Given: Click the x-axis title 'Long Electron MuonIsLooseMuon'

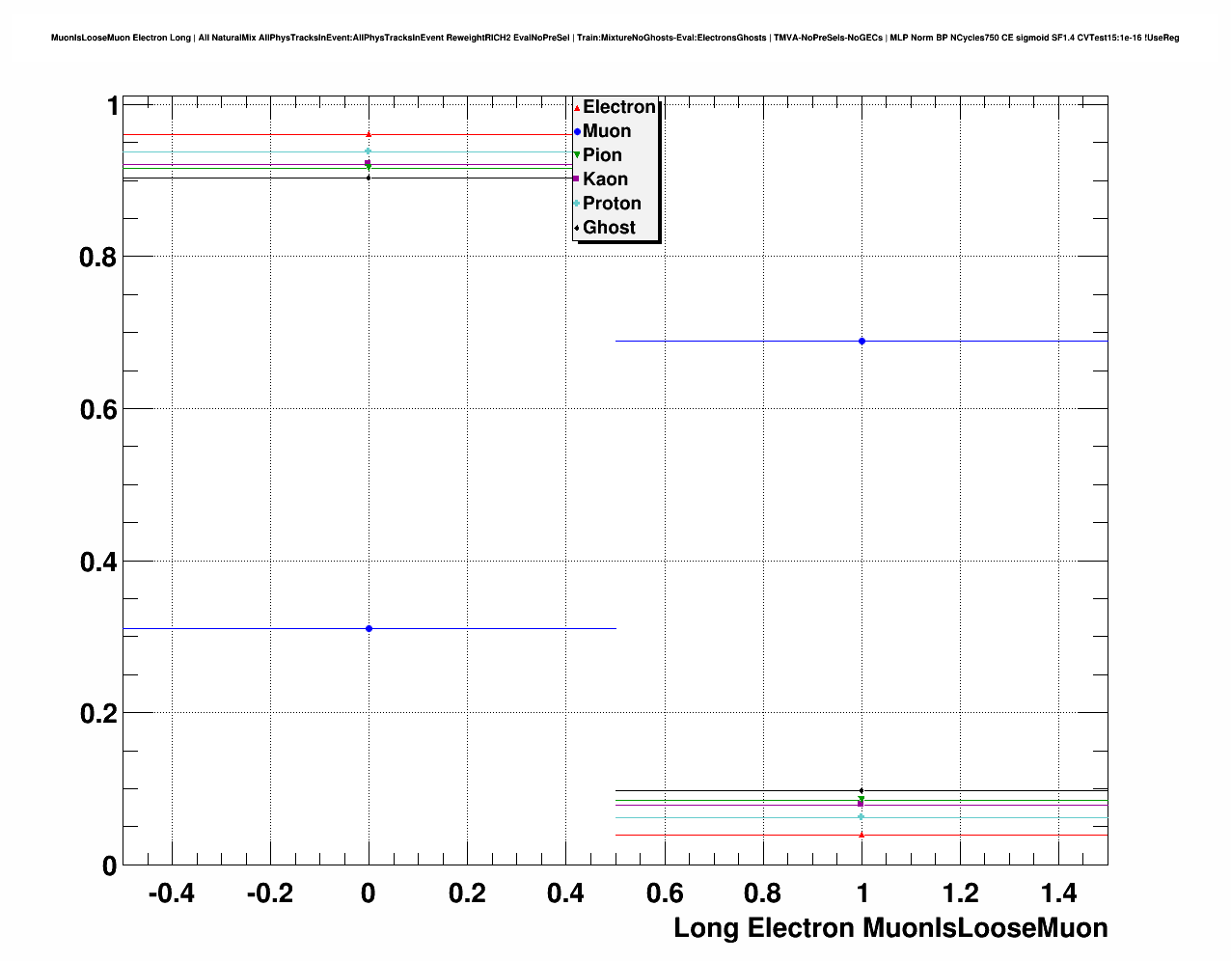Looking at the screenshot, I should (x=889, y=928).
